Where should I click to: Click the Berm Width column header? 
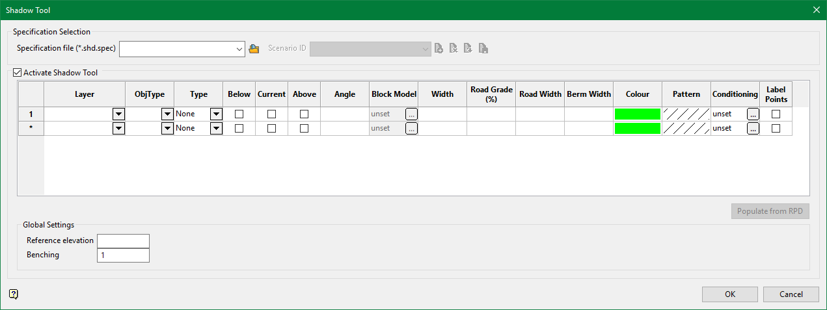[589, 94]
